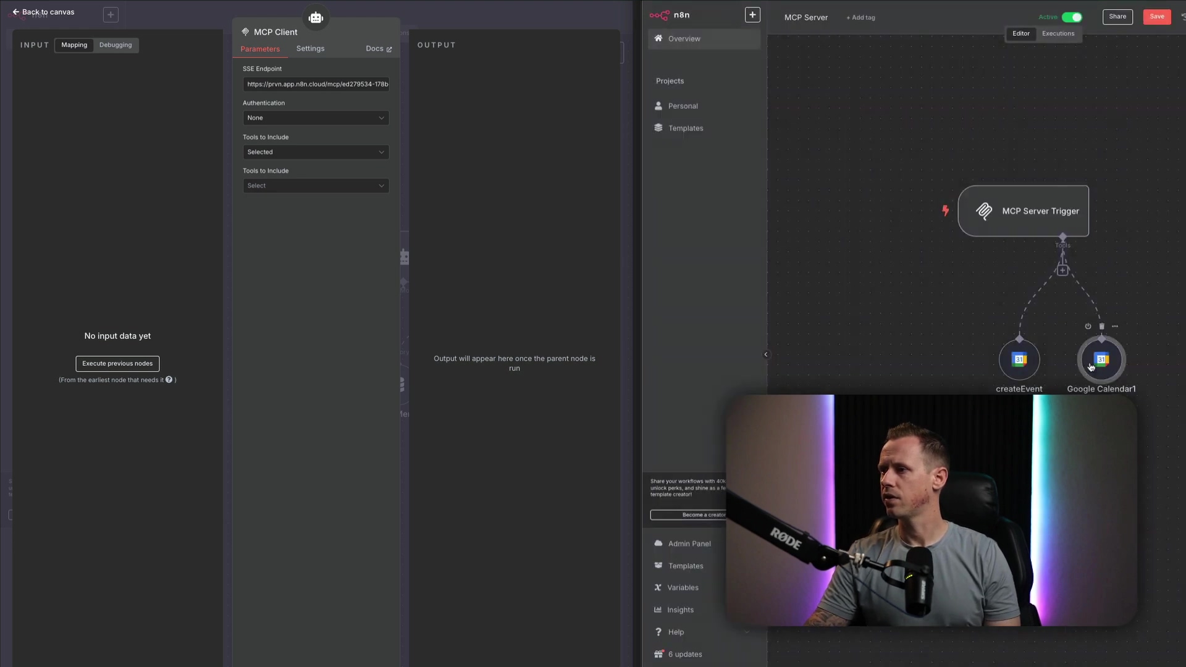This screenshot has height=667, width=1186.
Task: Open the Authentication dropdown set to None
Action: (316, 118)
